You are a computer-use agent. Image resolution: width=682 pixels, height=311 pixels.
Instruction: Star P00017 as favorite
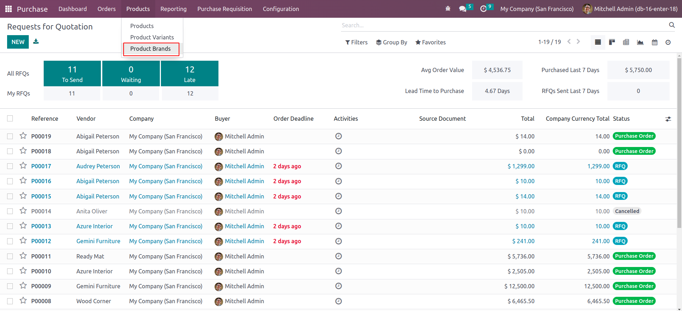(23, 166)
